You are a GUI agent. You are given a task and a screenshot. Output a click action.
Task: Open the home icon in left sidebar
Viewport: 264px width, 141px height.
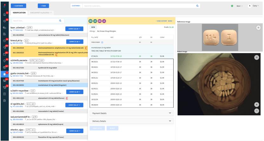point(4,14)
